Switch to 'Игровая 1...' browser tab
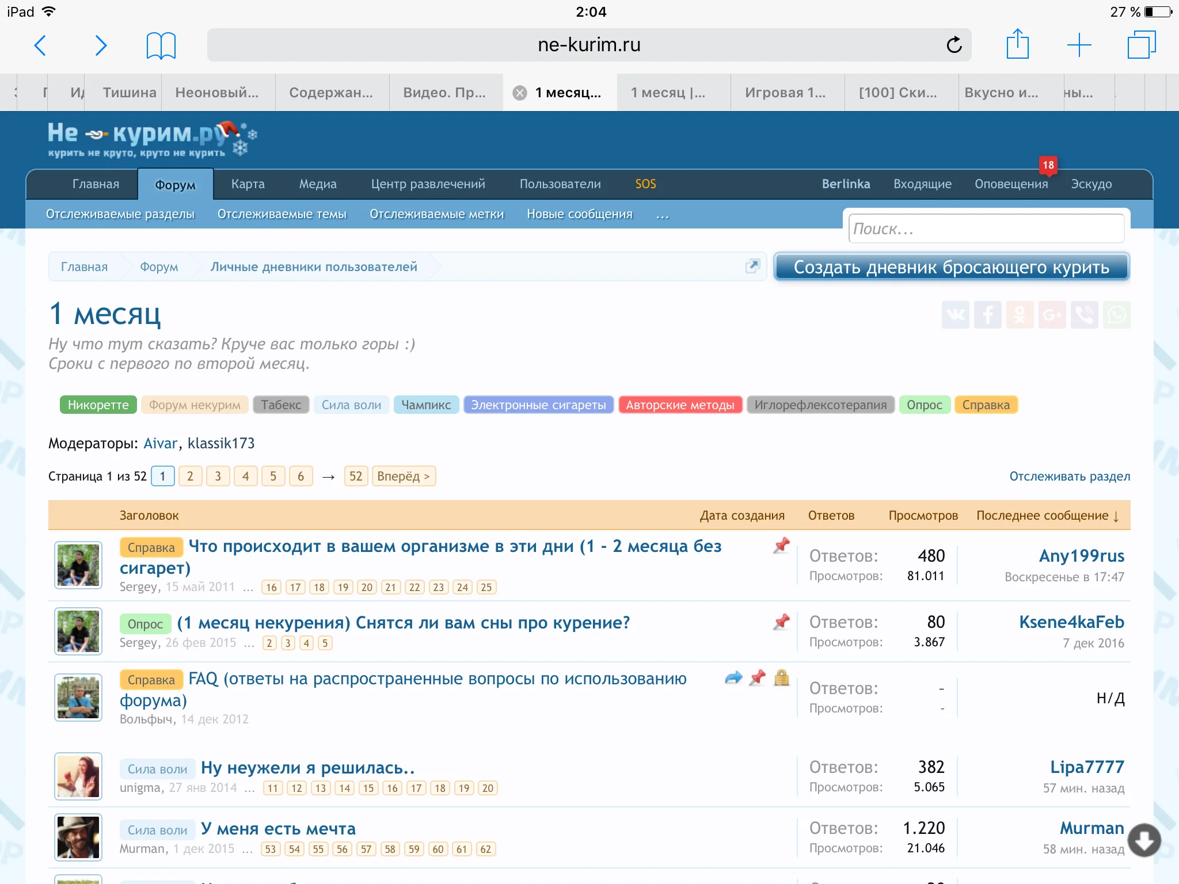 [x=786, y=93]
